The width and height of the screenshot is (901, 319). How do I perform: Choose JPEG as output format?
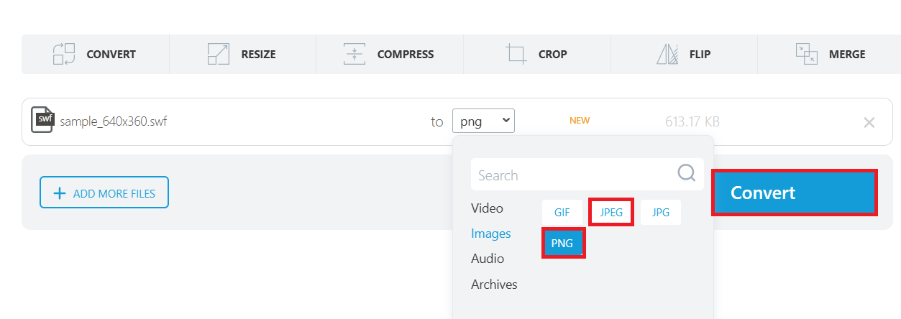[611, 213]
